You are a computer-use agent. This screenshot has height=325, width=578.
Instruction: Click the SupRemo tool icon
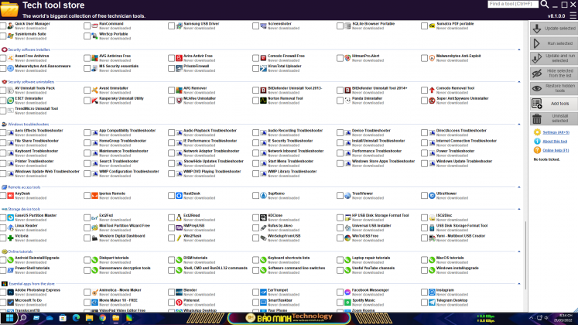click(263, 196)
